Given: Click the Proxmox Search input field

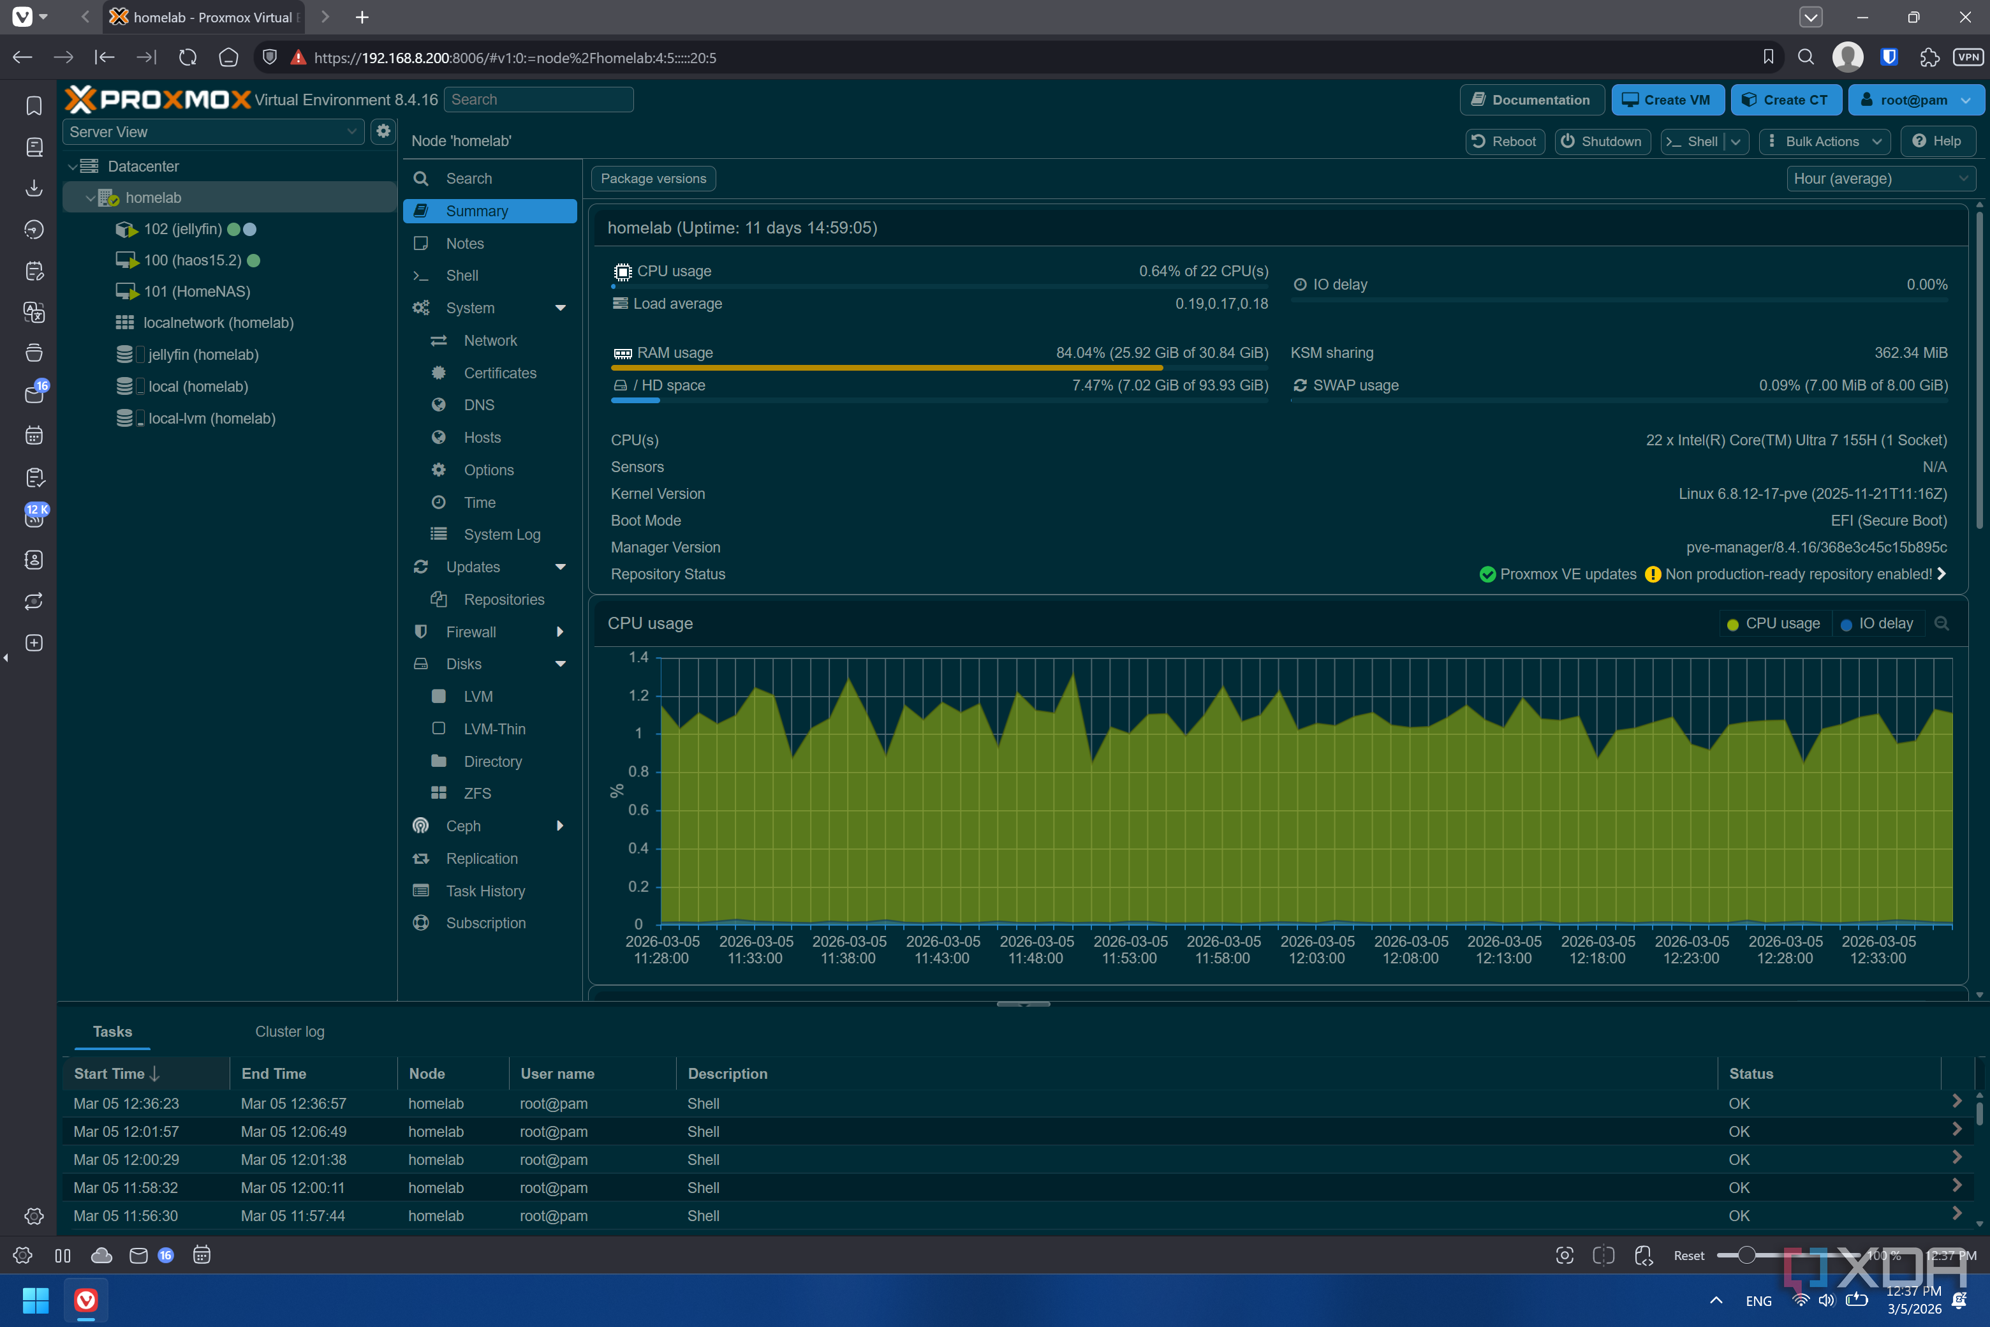Looking at the screenshot, I should click(x=538, y=100).
